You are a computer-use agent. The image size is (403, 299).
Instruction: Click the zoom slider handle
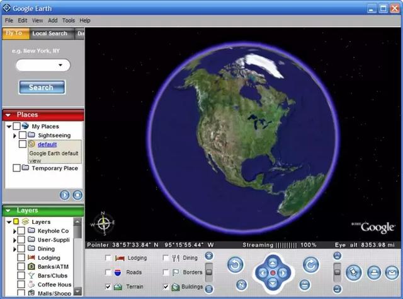(x=209, y=273)
